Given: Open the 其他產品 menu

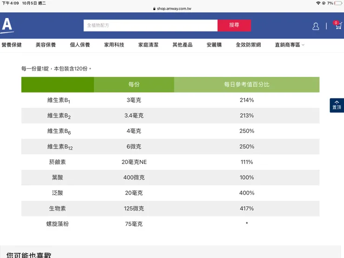Looking at the screenshot, I should pos(183,45).
